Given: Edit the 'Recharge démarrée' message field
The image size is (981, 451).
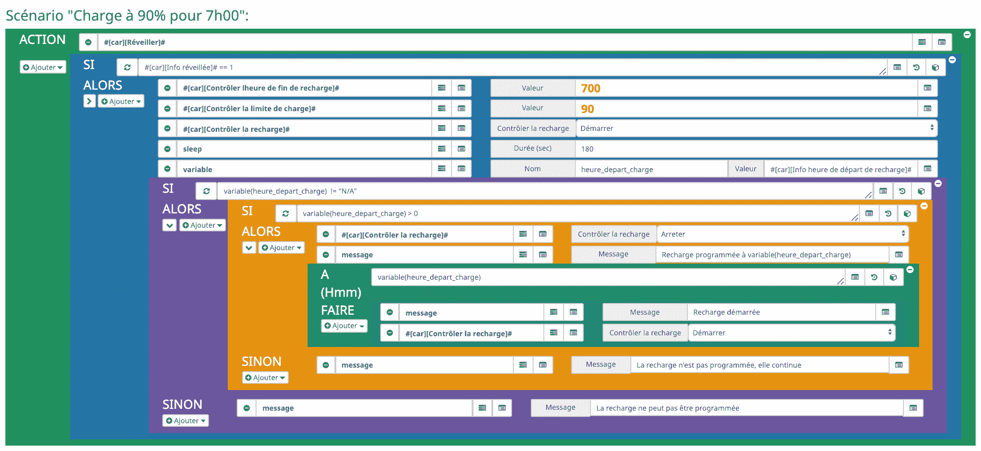Looking at the screenshot, I should click(781, 312).
